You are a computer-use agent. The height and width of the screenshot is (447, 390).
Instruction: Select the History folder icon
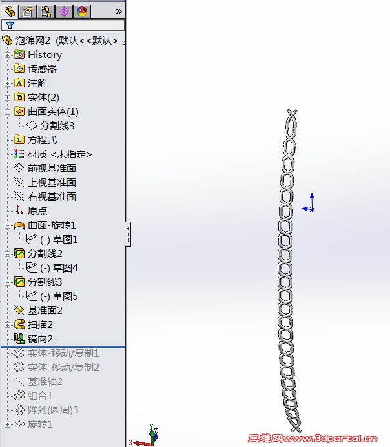click(x=19, y=54)
